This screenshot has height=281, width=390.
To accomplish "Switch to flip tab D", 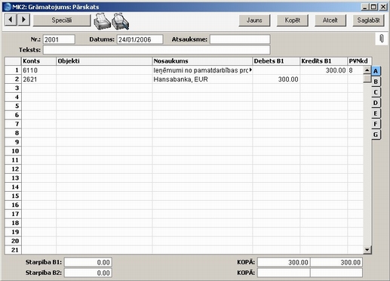I will coord(376,103).
